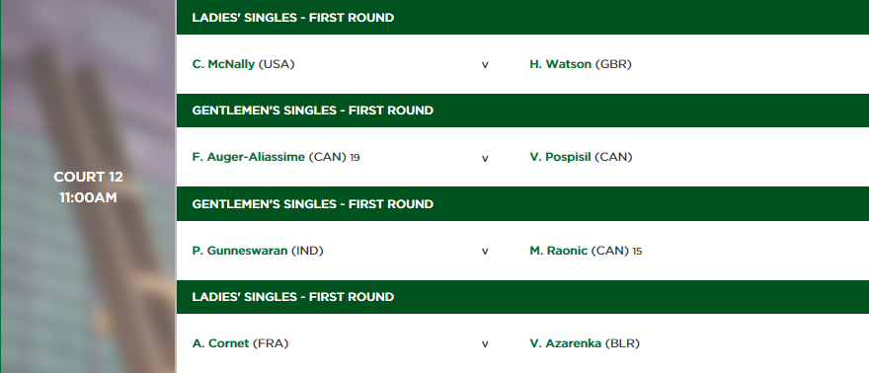This screenshot has height=373, width=869.
Task: Click the Court 12 label
Action: point(88,177)
